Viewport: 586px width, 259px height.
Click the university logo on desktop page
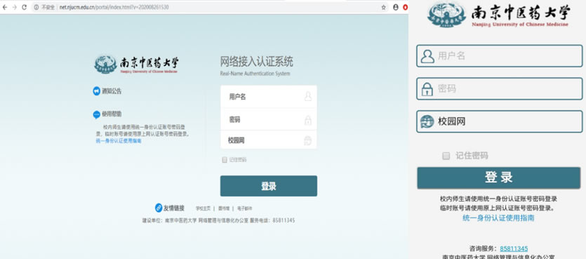point(136,65)
